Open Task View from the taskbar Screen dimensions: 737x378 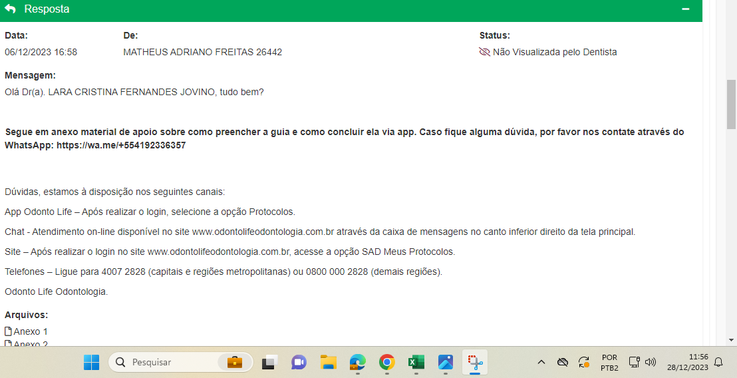coord(269,362)
